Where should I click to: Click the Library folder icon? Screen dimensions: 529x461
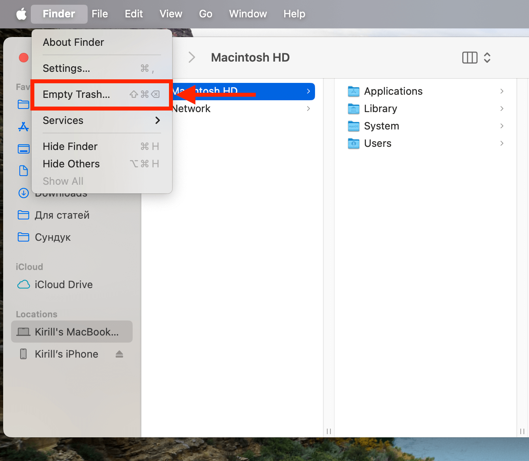[x=353, y=109]
